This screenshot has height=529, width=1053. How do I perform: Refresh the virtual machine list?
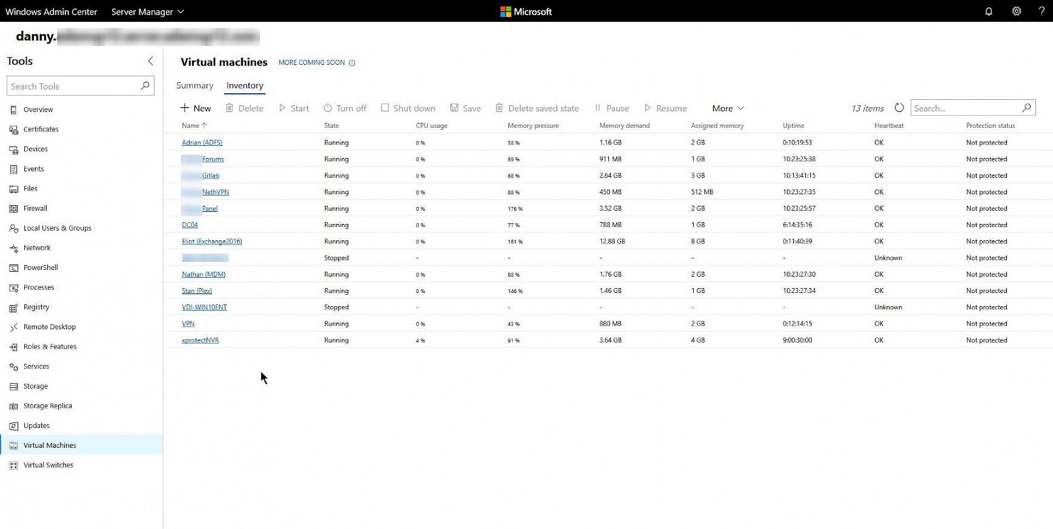pos(899,108)
